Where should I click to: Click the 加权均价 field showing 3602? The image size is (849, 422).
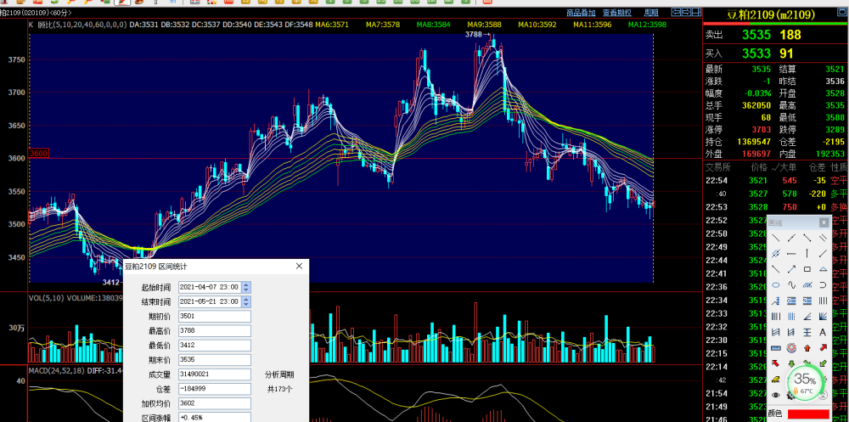tap(214, 403)
